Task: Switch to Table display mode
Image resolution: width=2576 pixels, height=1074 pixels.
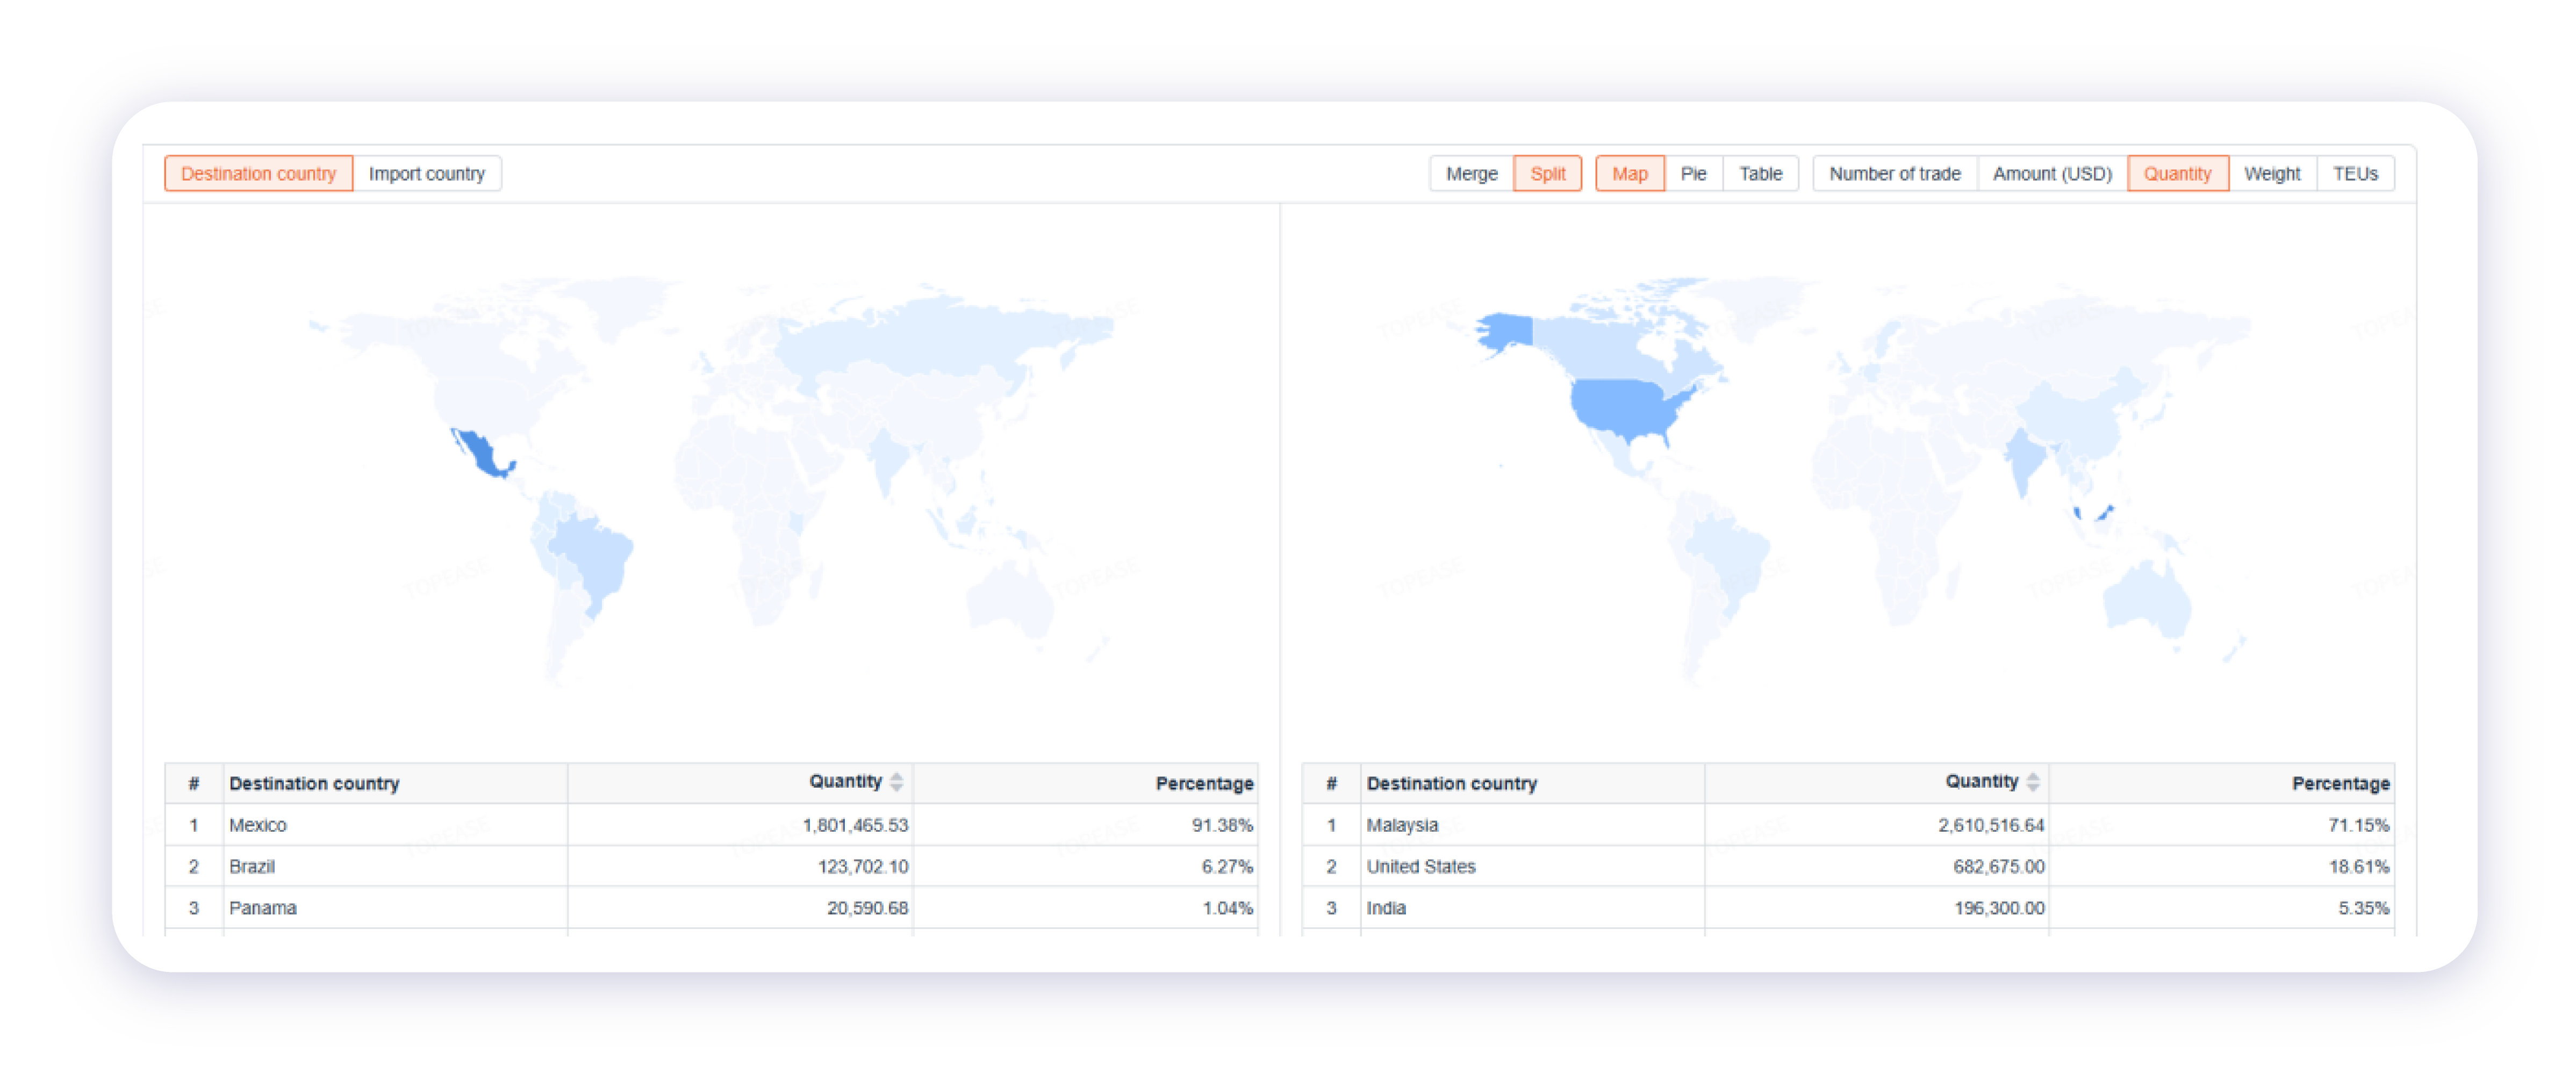Action: pos(1760,174)
